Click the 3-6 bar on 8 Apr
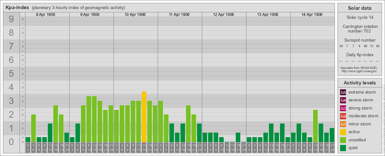The width and height of the screenshot is (385, 156). pyautogui.click(x=33, y=128)
